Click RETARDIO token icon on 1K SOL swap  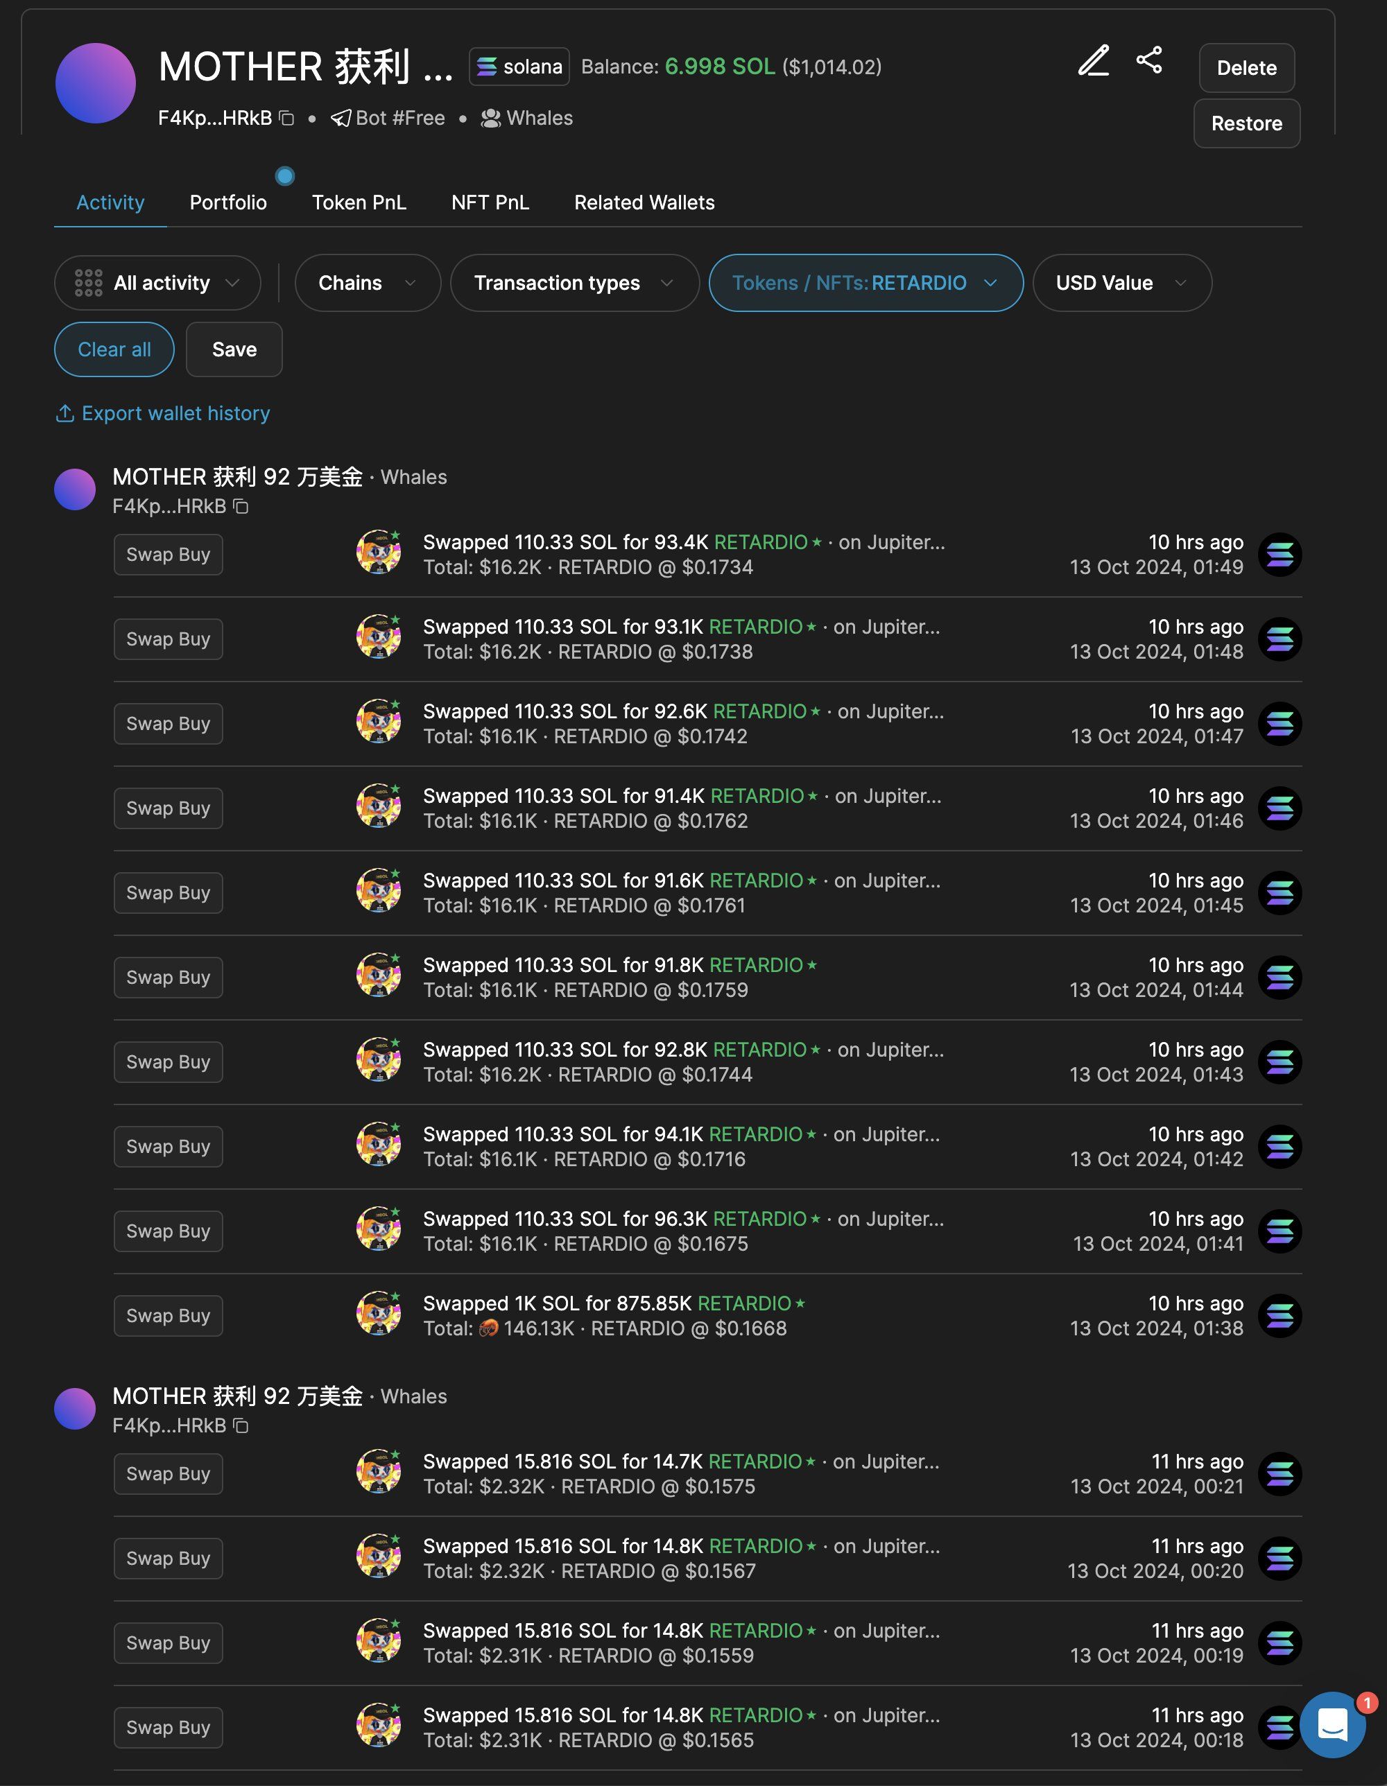click(x=378, y=1314)
